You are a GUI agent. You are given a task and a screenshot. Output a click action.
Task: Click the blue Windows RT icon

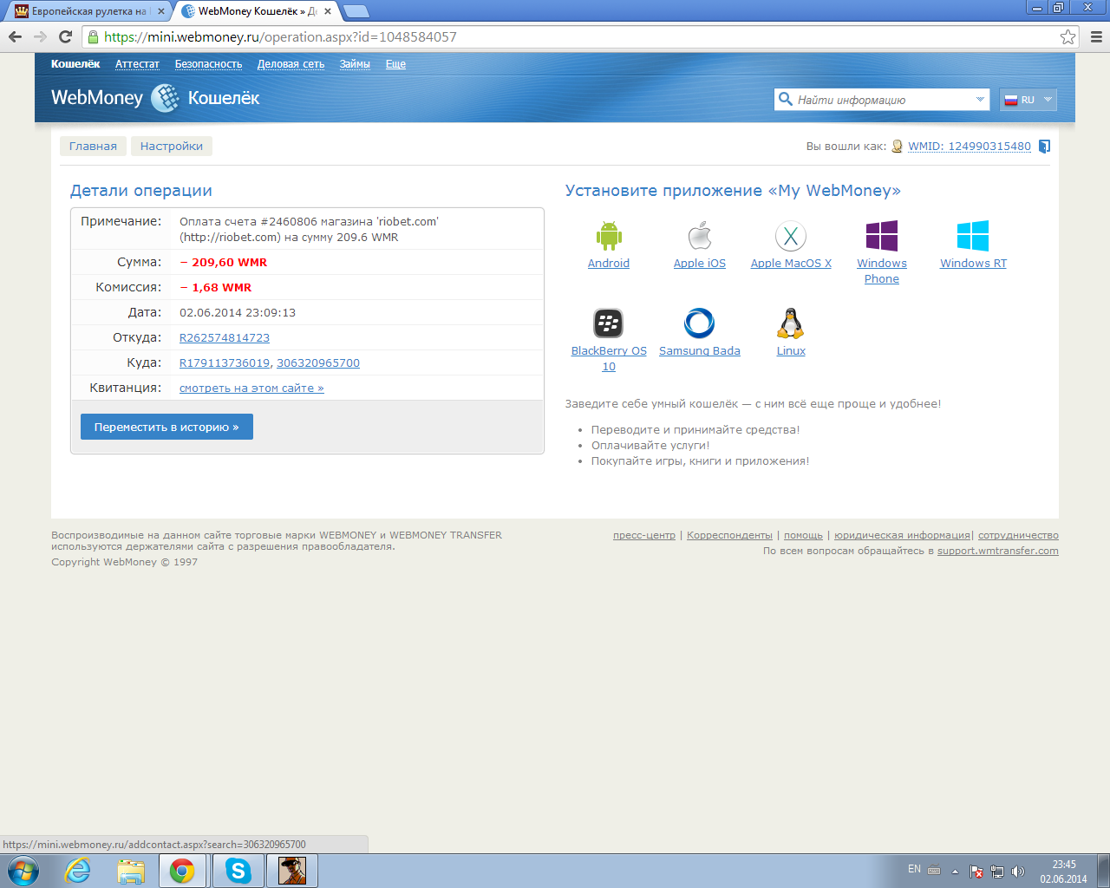coord(973,236)
